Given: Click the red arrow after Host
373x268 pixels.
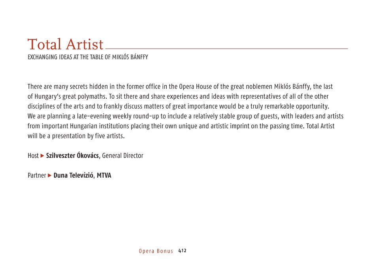Looking at the screenshot, I should tap(42, 156).
